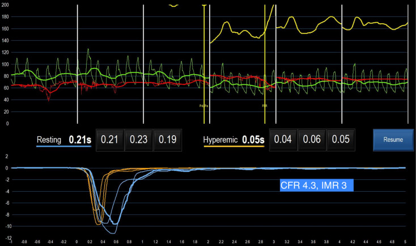Viewport: 416px width, 246px height.
Task: Click the Hyperemic label
Action: (x=220, y=140)
